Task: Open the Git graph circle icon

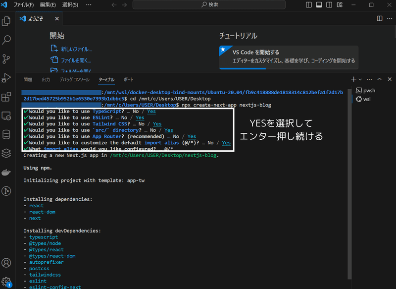Action: click(6, 191)
